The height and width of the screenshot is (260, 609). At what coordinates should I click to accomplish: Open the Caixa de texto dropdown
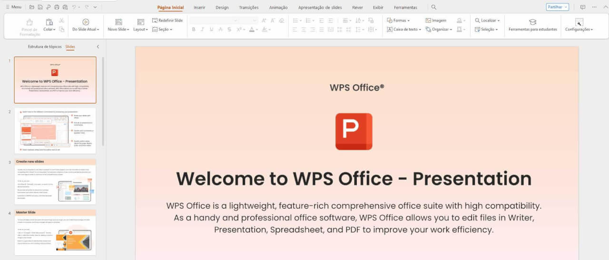click(x=404, y=30)
